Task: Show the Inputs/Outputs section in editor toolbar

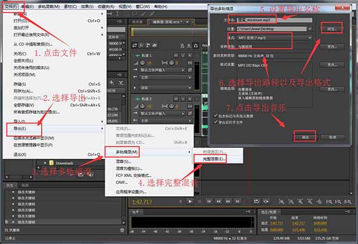Action: tap(135, 45)
